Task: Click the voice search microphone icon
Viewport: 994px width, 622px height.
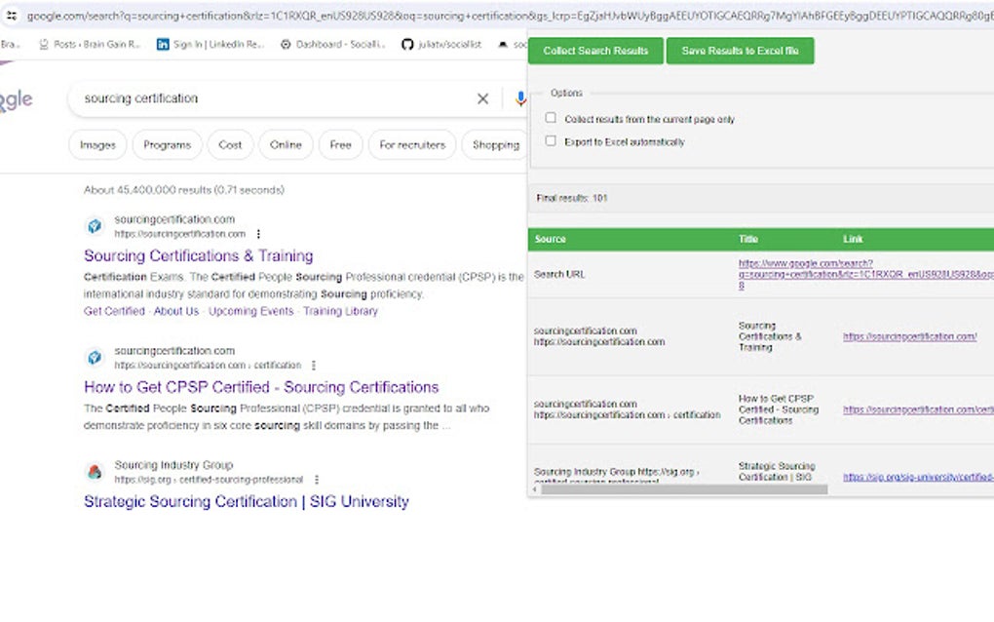Action: 520,98
